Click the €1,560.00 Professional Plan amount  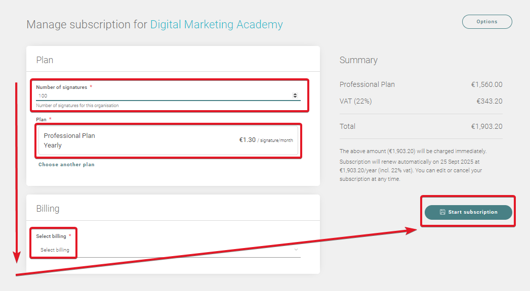click(x=487, y=84)
